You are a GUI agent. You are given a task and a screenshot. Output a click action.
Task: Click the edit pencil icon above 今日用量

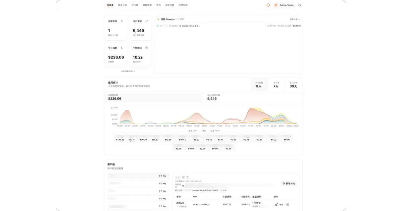[x=183, y=177]
